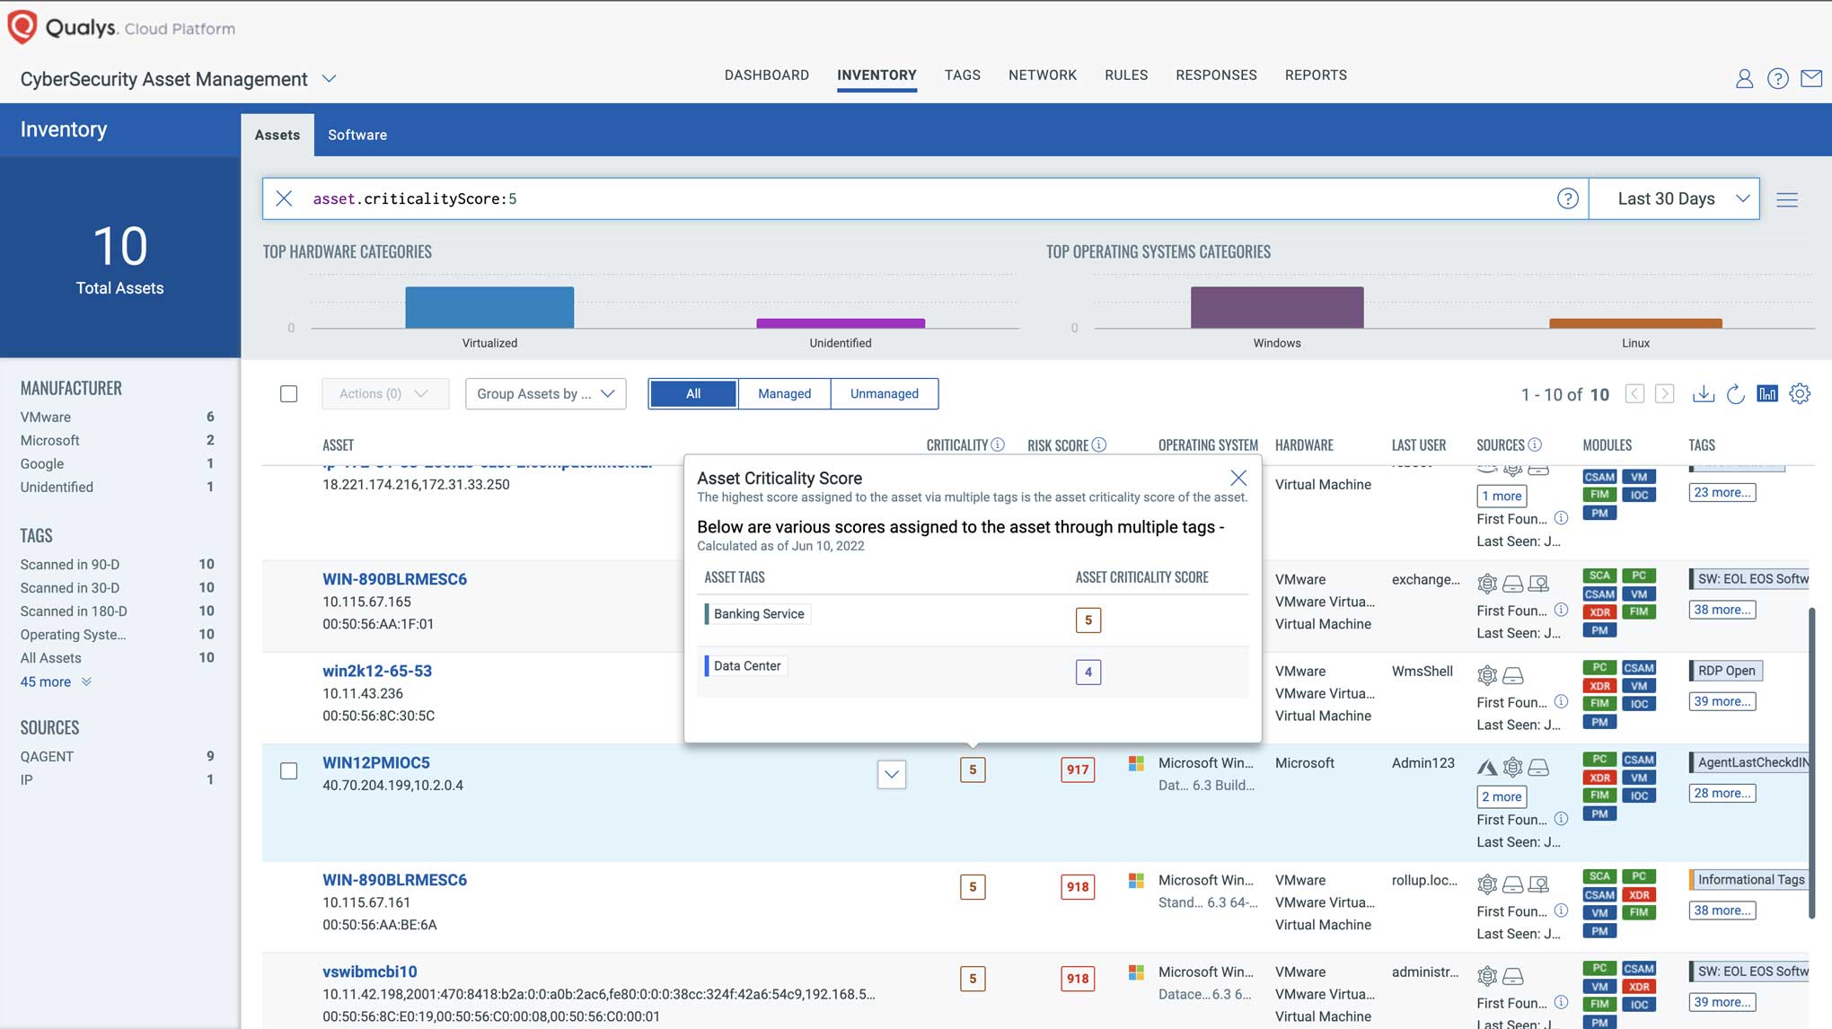The width and height of the screenshot is (1832, 1029).
Task: Expand 28 more tags for WIN12PMIOC5
Action: click(x=1722, y=793)
